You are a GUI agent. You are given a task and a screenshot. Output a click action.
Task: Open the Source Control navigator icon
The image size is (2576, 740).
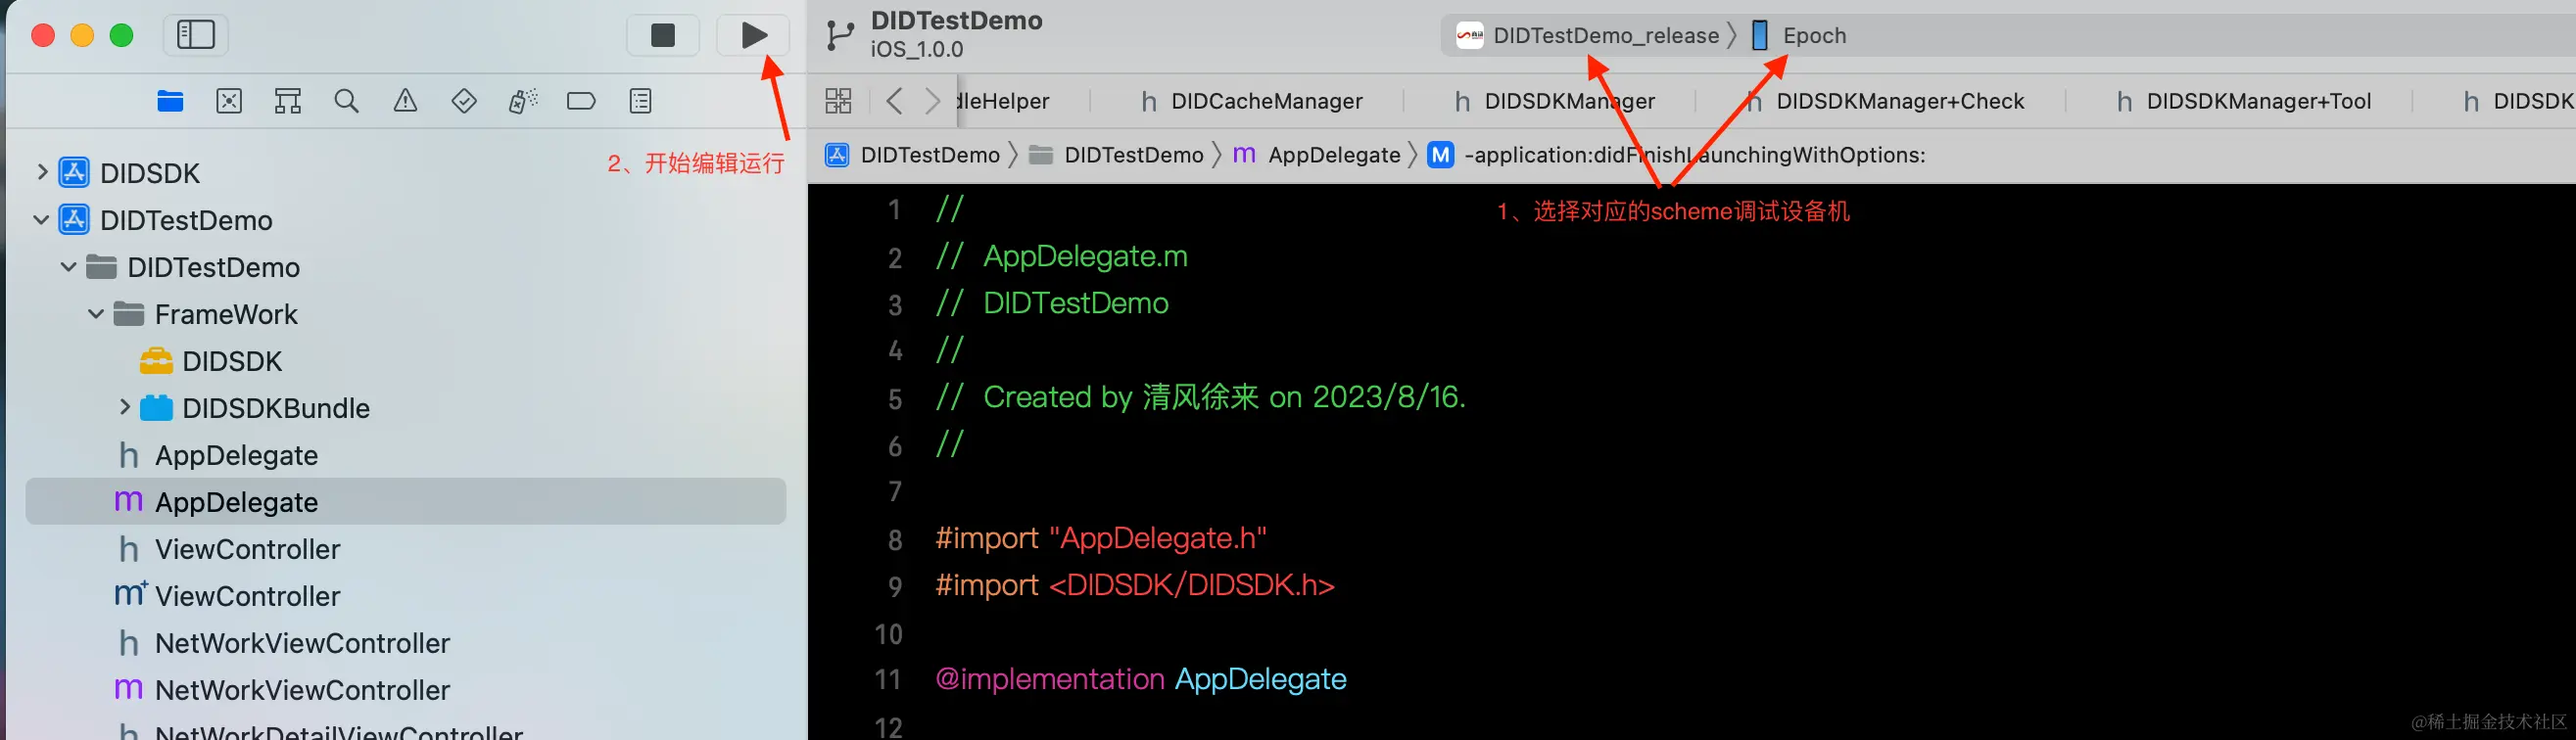[229, 101]
